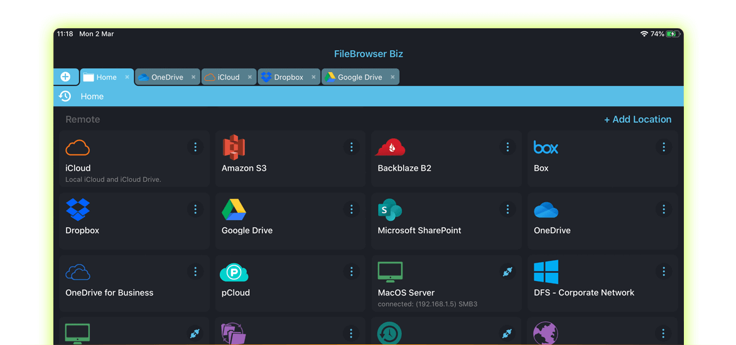Open the Box logo icon

click(546, 147)
